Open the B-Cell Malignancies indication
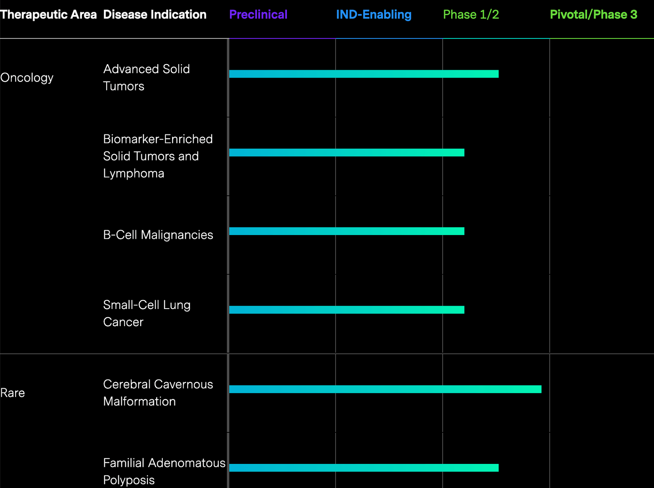Screen dimensions: 654x488 tap(158, 235)
